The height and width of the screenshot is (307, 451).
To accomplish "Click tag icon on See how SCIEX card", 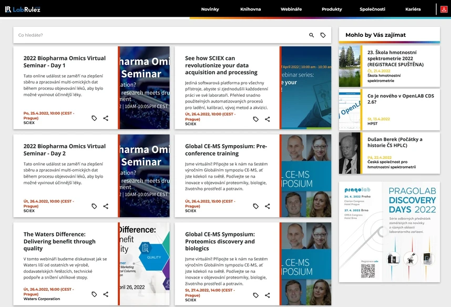I will (255, 119).
